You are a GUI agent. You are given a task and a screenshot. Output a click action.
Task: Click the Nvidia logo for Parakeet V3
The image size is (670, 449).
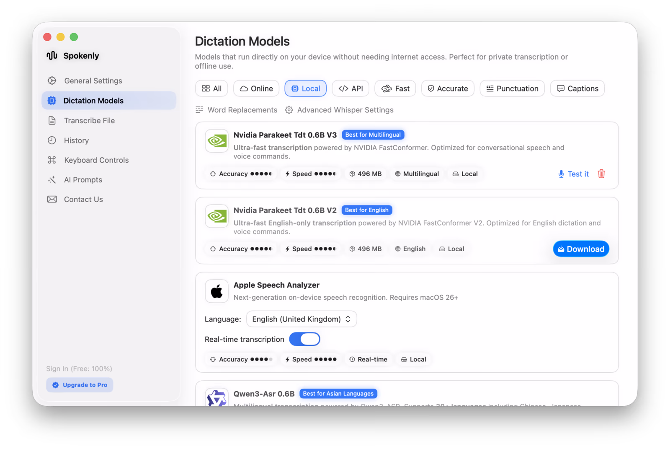[x=216, y=141]
